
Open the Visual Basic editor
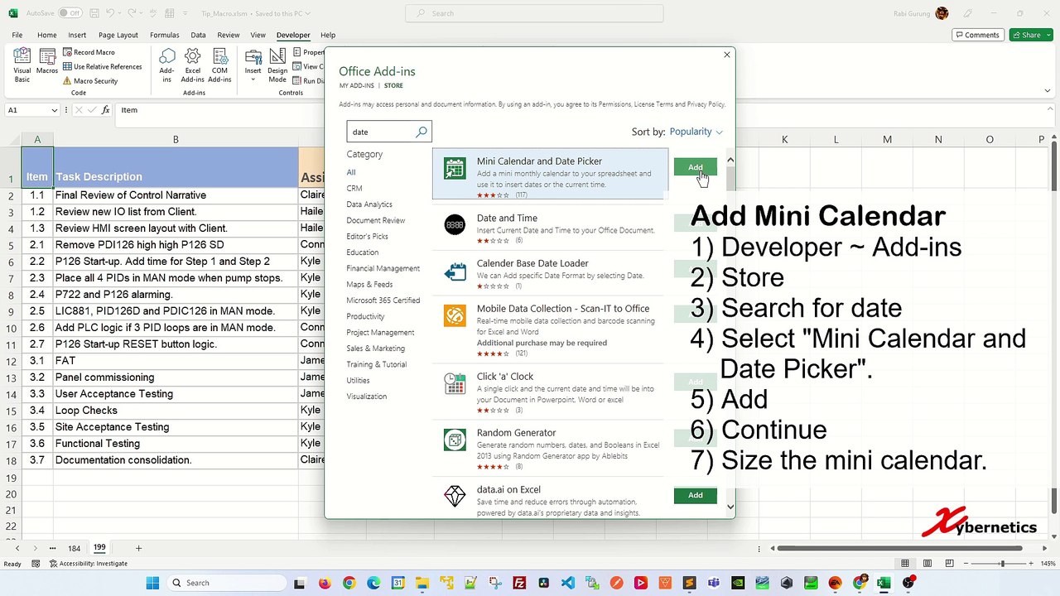coord(22,65)
